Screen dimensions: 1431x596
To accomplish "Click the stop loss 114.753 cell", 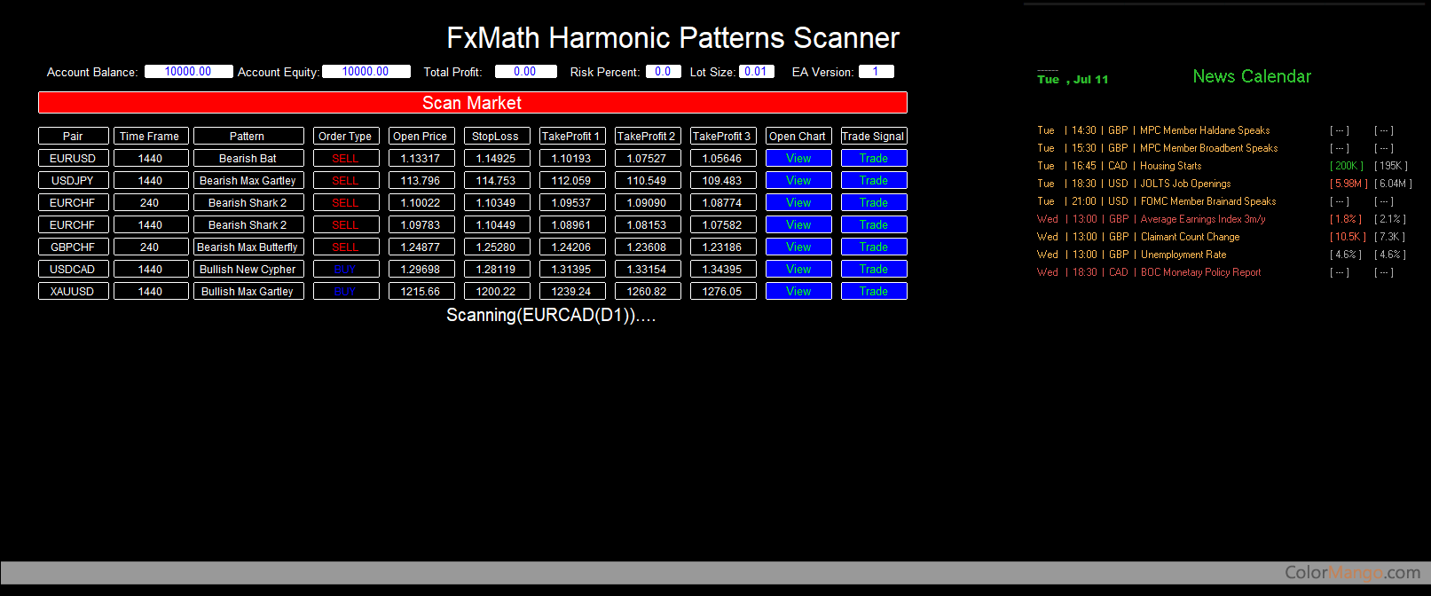I will coord(496,180).
